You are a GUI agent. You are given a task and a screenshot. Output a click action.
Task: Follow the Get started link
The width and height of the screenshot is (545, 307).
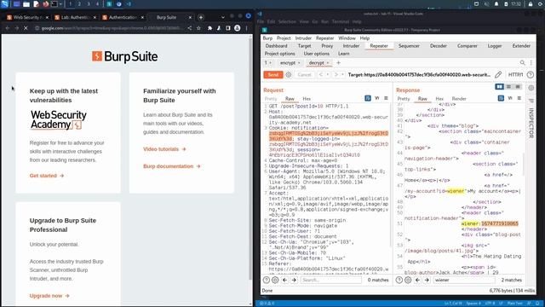47,176
